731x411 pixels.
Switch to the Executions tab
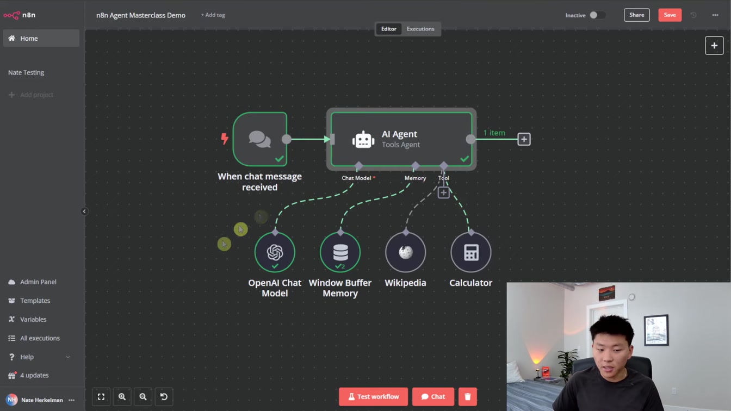[x=420, y=29]
